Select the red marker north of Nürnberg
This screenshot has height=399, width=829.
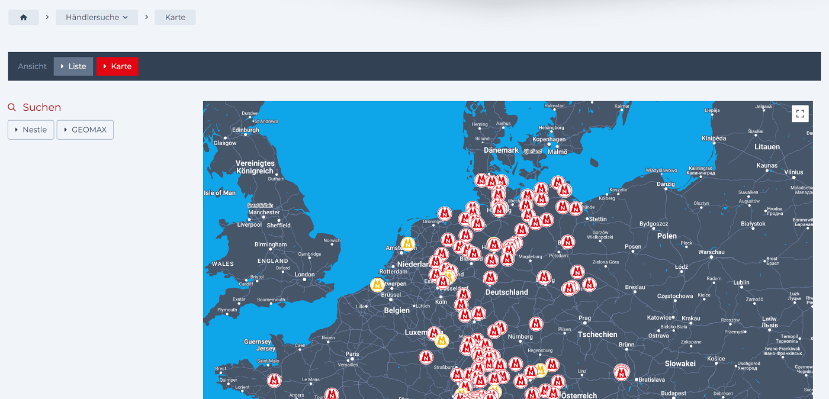click(536, 323)
